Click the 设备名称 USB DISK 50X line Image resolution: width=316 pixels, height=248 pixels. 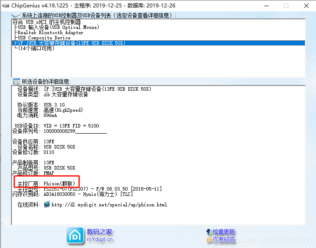46,147
